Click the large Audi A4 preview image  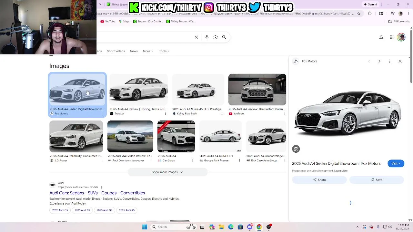[x=348, y=113]
